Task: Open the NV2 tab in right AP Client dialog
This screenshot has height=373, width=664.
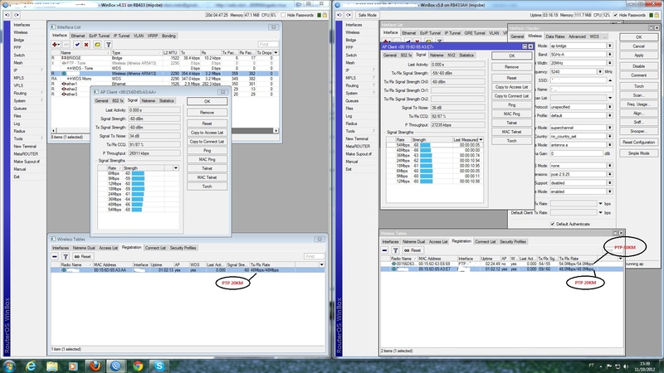Action: (x=452, y=55)
